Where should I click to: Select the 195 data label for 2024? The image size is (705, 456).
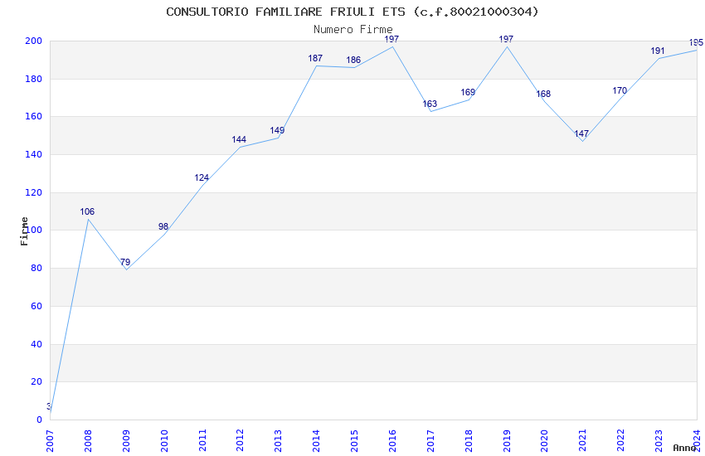point(696,43)
